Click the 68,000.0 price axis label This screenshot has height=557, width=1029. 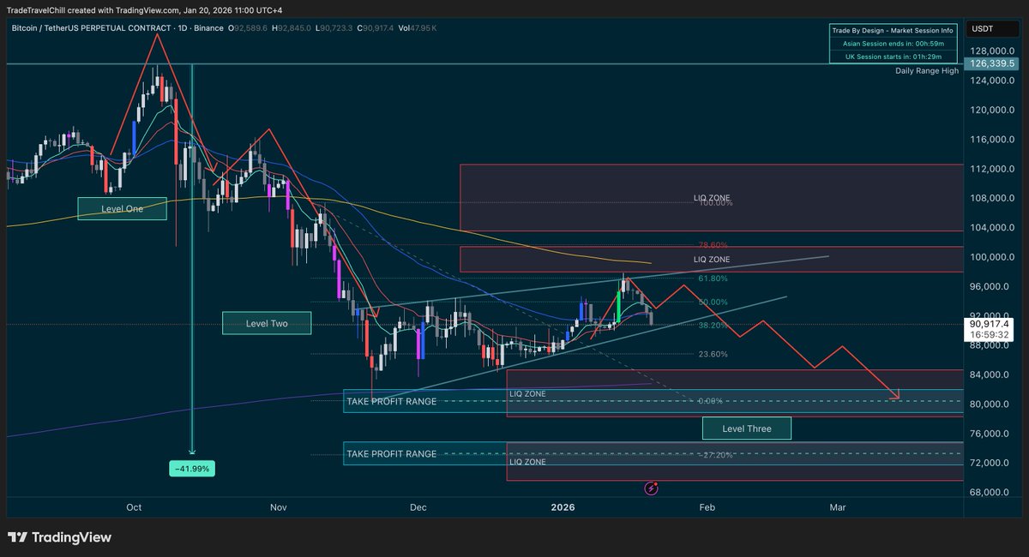990,493
